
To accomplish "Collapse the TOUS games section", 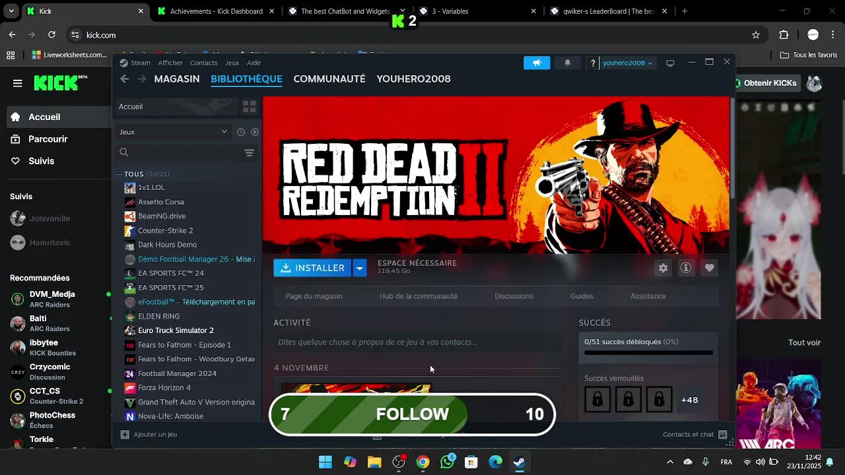I will tap(119, 174).
